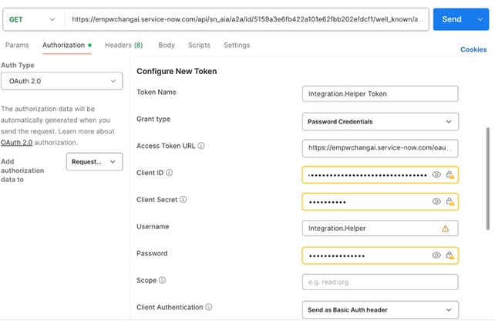Click the Username warning triangle icon
495x321 pixels.
(x=445, y=228)
